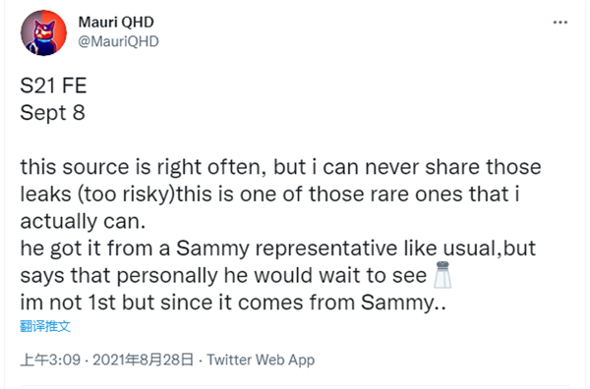The width and height of the screenshot is (590, 389).
Task: Click the line starting 'says that personally'
Action: [236, 275]
